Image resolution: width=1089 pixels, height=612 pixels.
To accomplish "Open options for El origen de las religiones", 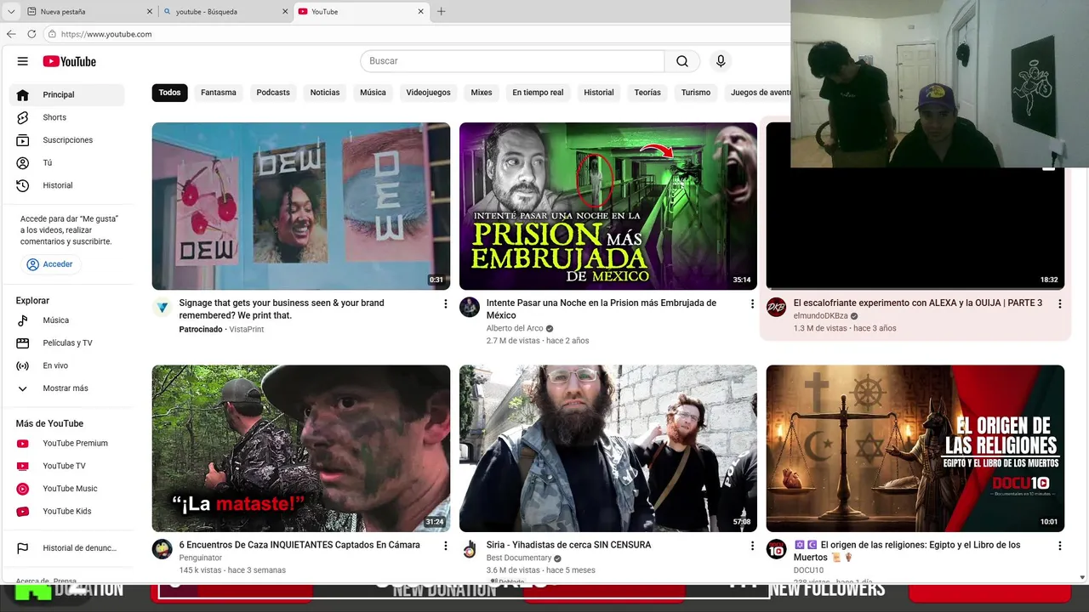I will coord(1059,546).
